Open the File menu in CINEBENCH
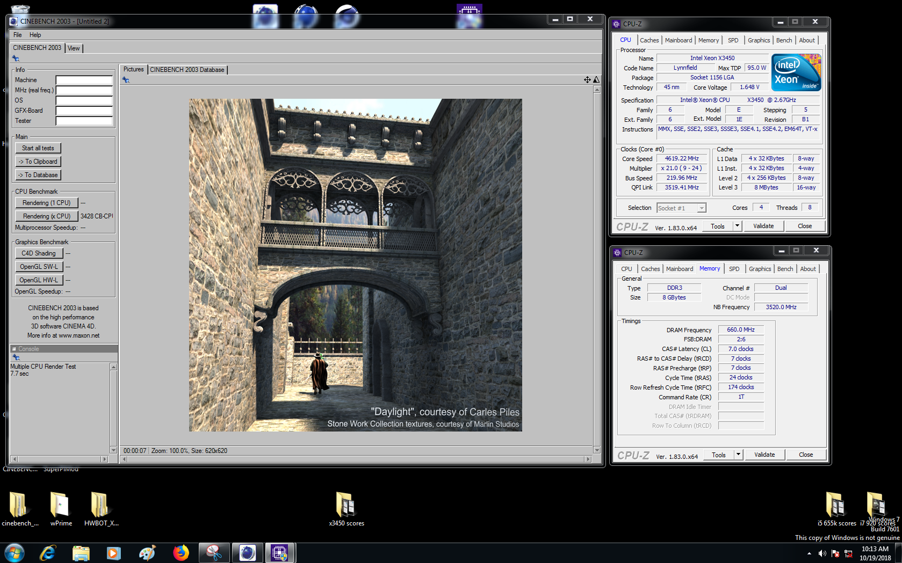 pos(18,35)
